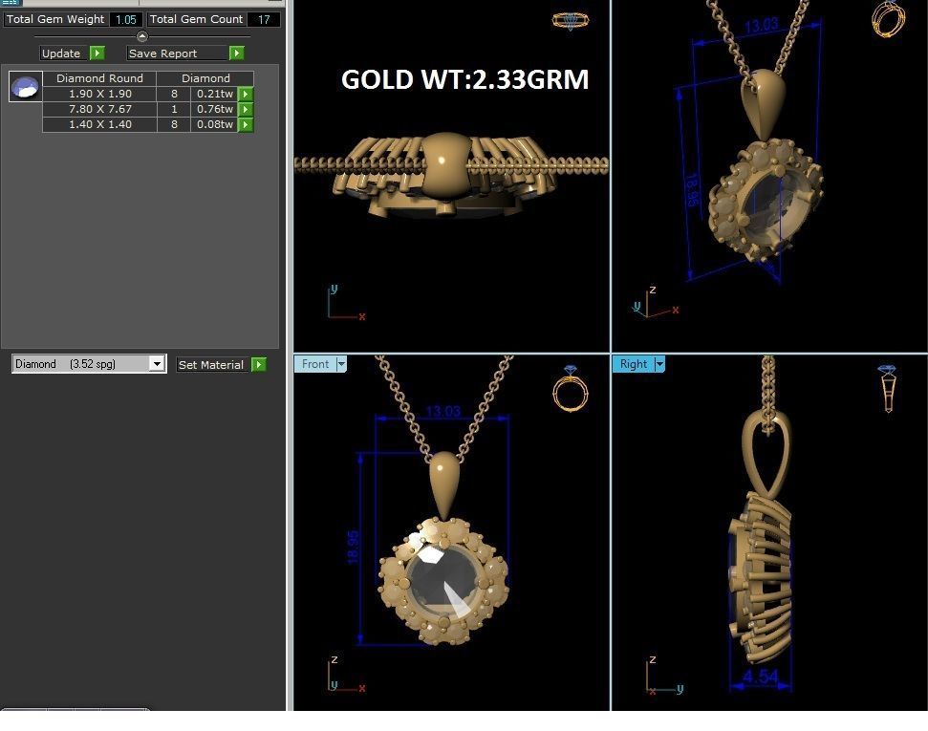
Task: Click the green arrow next to Update
Action: point(97,54)
